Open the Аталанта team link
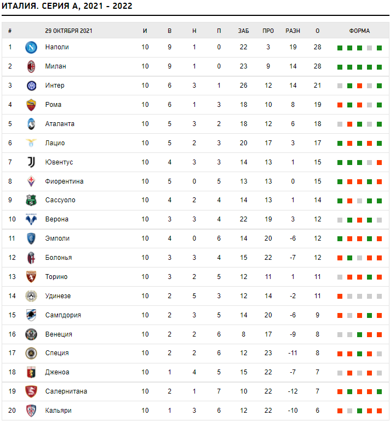Screen dimensions: 390x421 (60, 124)
